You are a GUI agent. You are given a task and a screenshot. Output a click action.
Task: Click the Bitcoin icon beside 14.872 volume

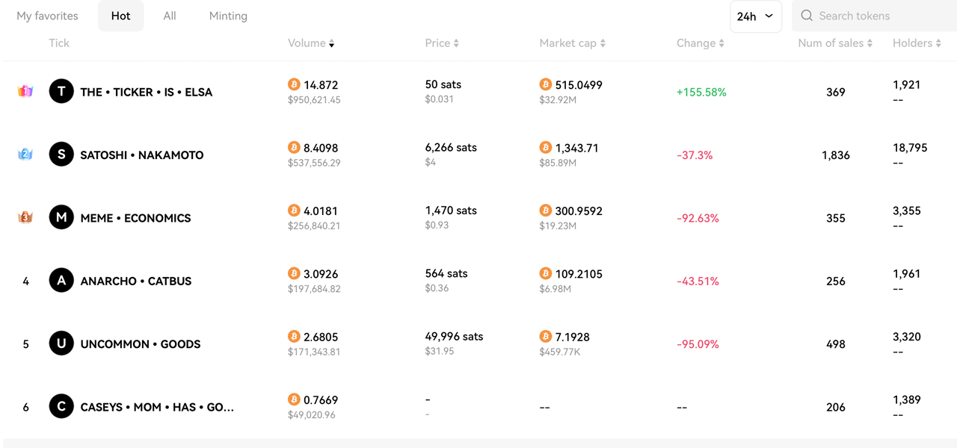pos(294,84)
